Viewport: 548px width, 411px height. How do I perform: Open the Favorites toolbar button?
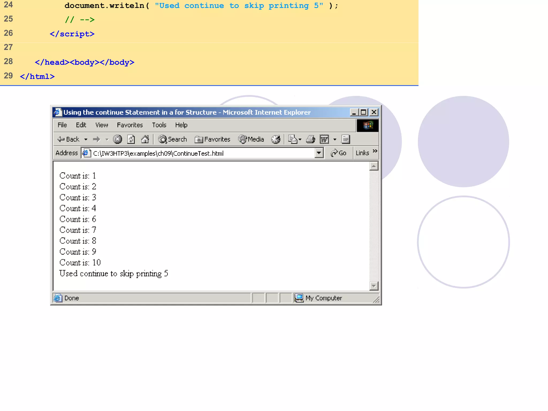[212, 139]
